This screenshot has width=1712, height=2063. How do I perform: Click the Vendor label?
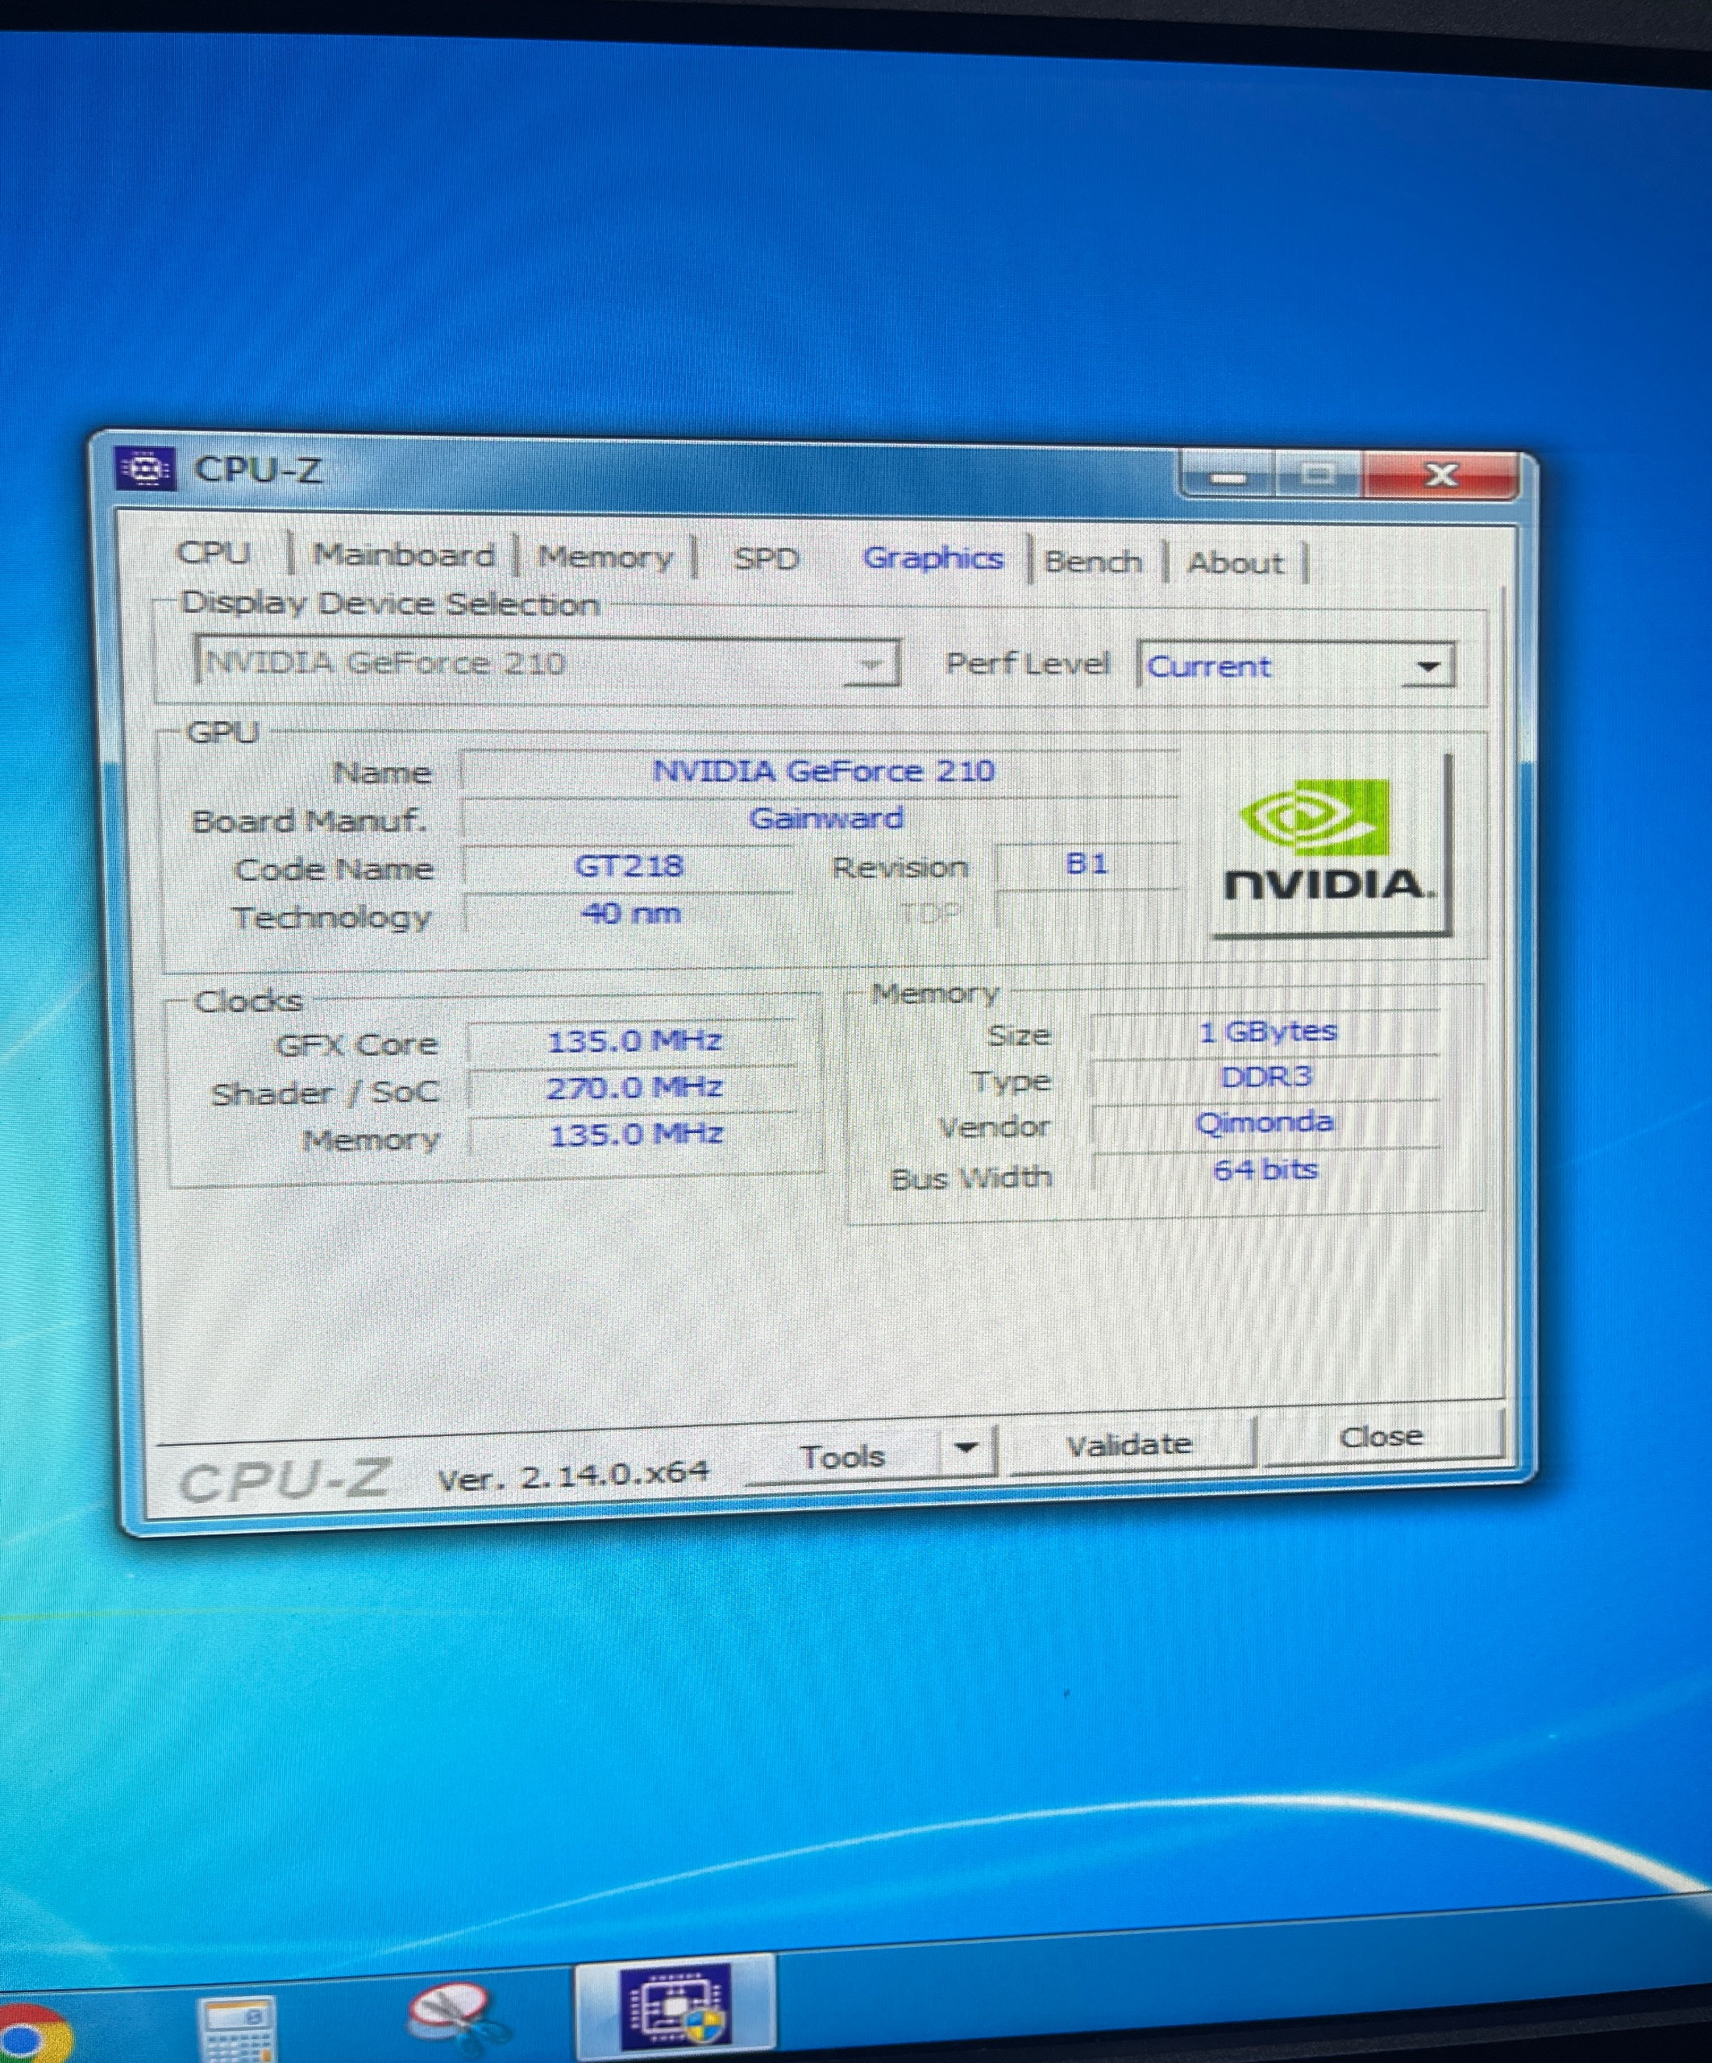(x=994, y=1127)
